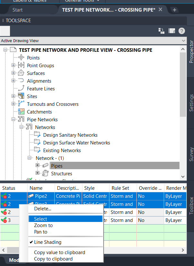Close the TEST PIPE NETWORK drawing tab
Viewport: 194px width, 266px height.
coord(161,10)
